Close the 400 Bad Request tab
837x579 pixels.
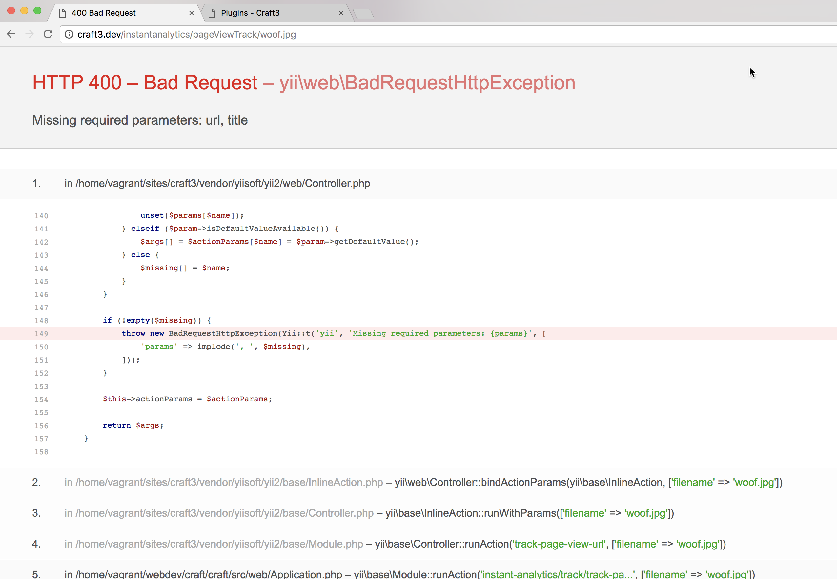[192, 13]
